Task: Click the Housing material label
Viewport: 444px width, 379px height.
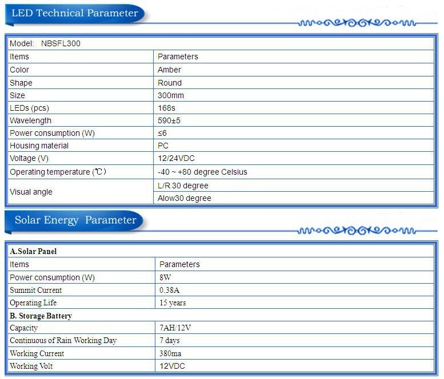Action: [39, 146]
